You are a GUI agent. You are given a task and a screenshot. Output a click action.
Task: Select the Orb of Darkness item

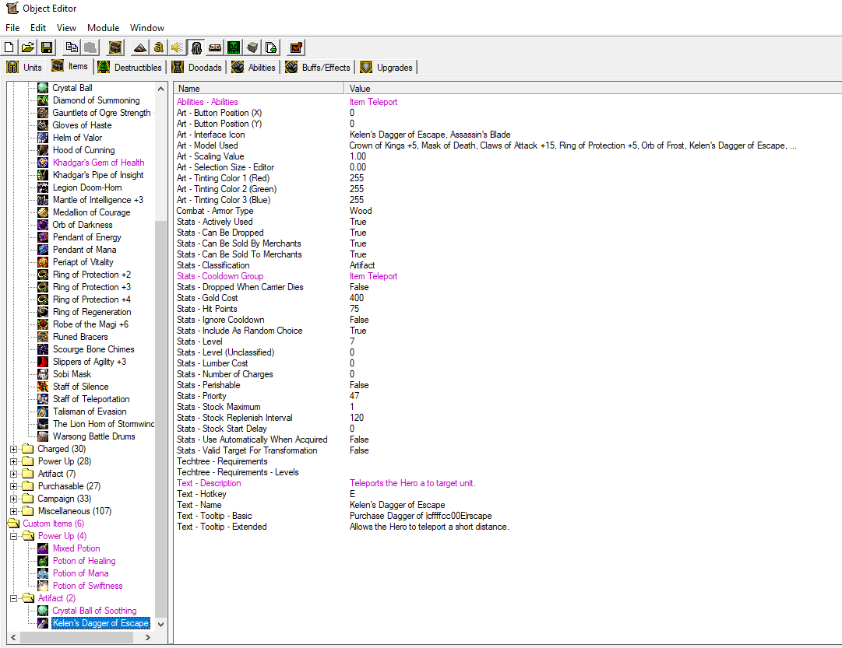pos(82,225)
